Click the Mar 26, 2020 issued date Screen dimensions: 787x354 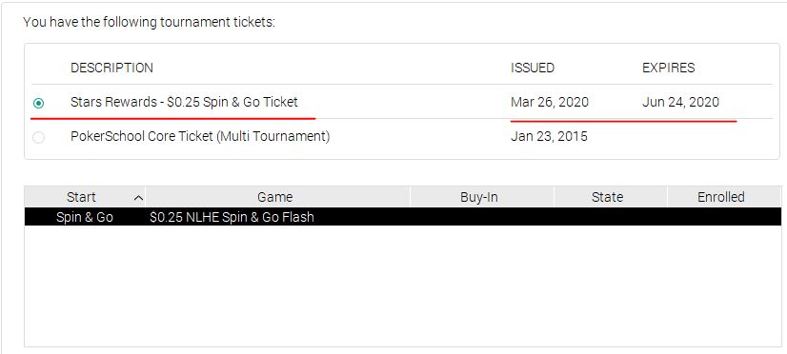550,102
